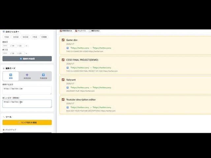Click description BULK EDIT YOUR YOUTUBE DESCRIPTION

(83, 111)
